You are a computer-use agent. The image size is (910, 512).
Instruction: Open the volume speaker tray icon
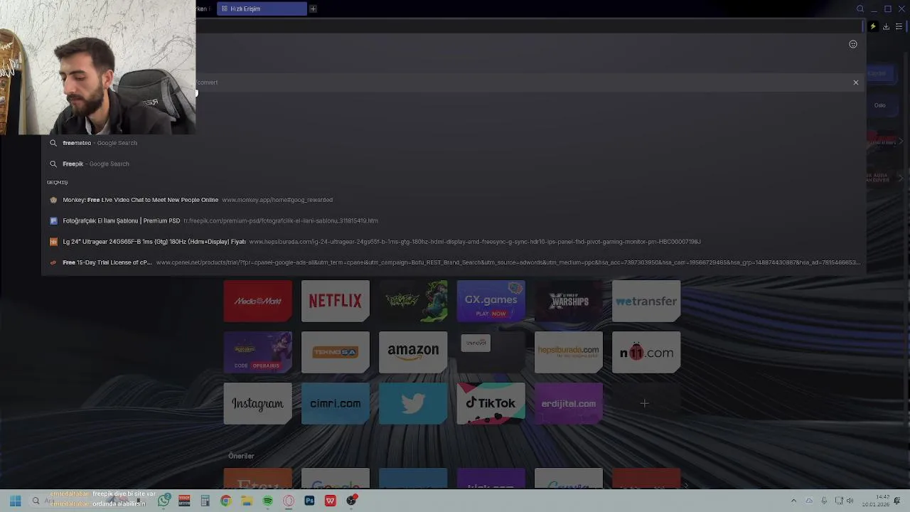[x=850, y=501]
